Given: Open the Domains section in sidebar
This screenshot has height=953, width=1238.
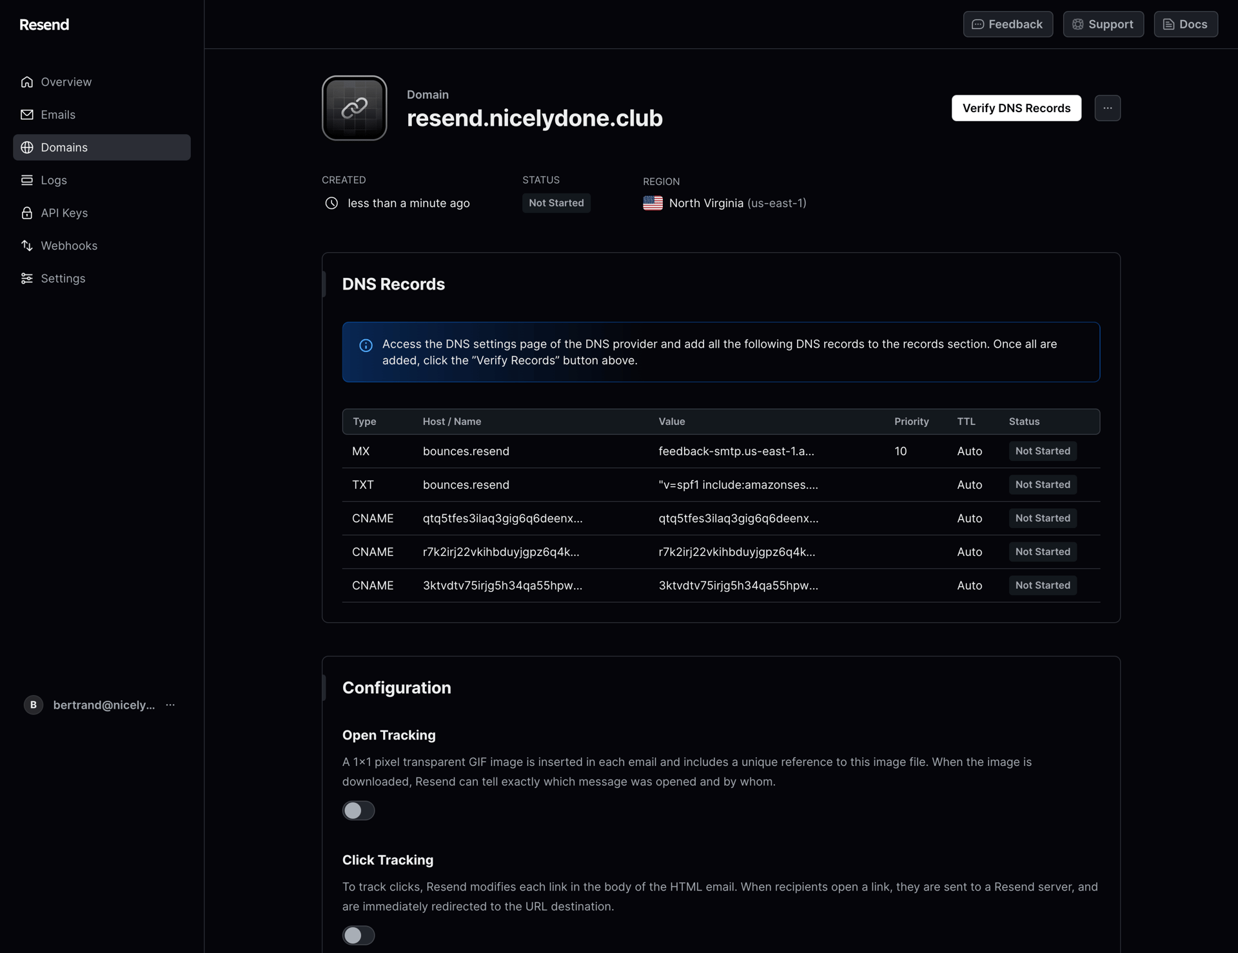Looking at the screenshot, I should [102, 147].
